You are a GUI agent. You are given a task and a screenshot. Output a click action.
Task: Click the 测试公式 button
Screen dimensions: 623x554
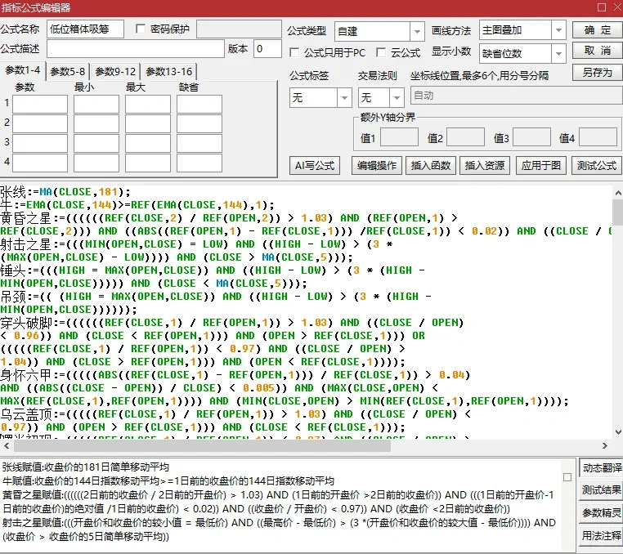coord(597,166)
